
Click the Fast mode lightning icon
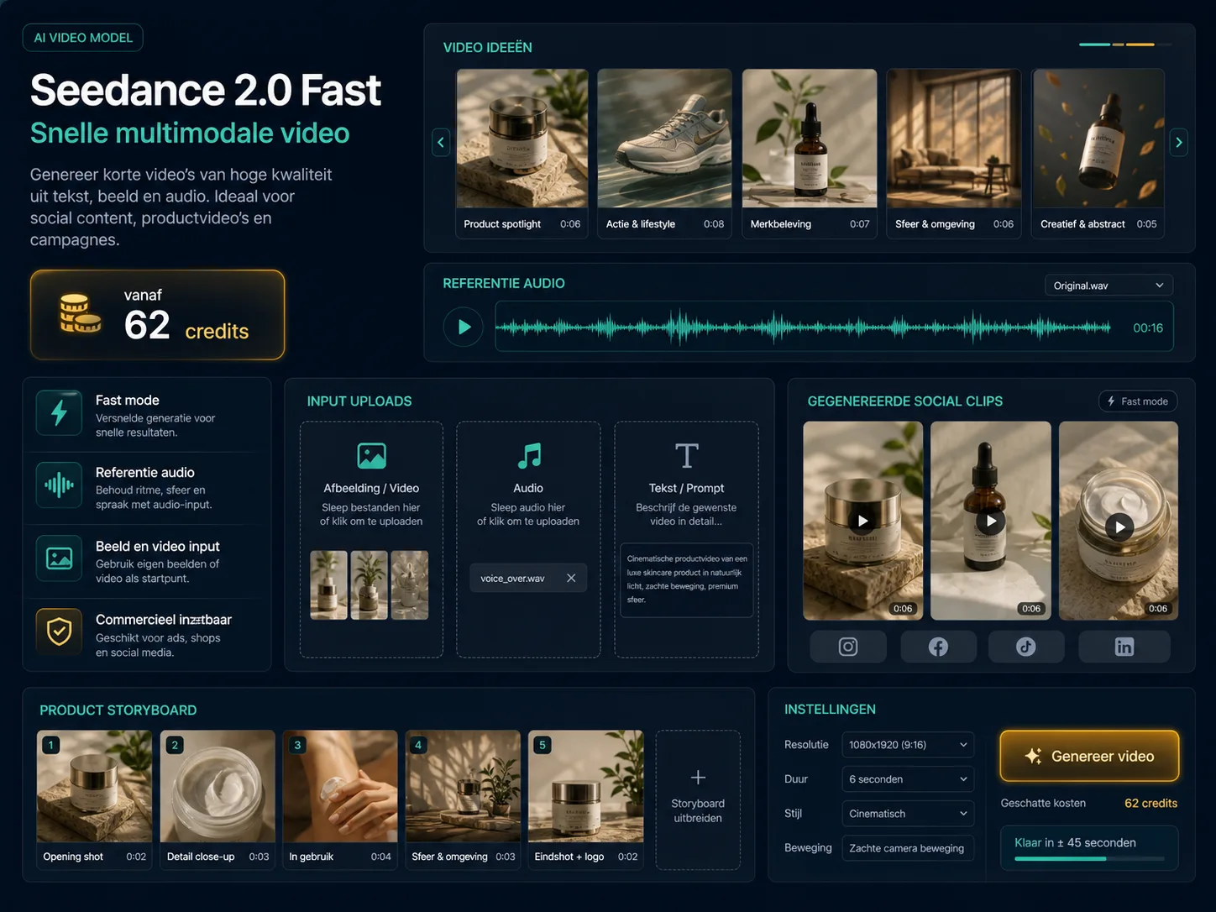pyautogui.click(x=59, y=412)
